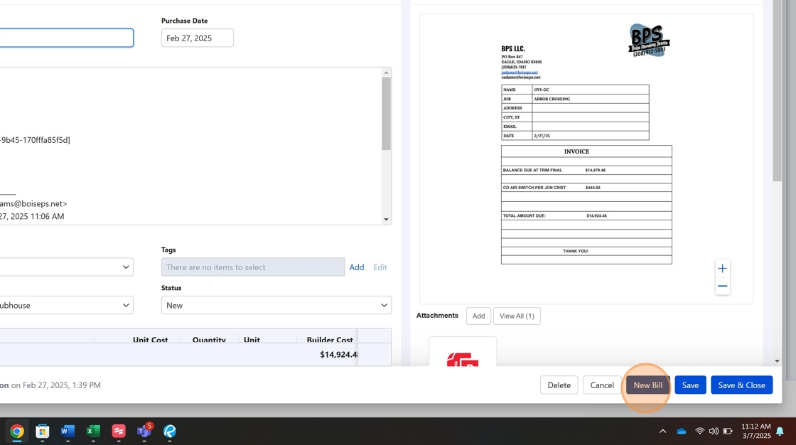
Task: Click the Quantity column header
Action: pyautogui.click(x=209, y=339)
